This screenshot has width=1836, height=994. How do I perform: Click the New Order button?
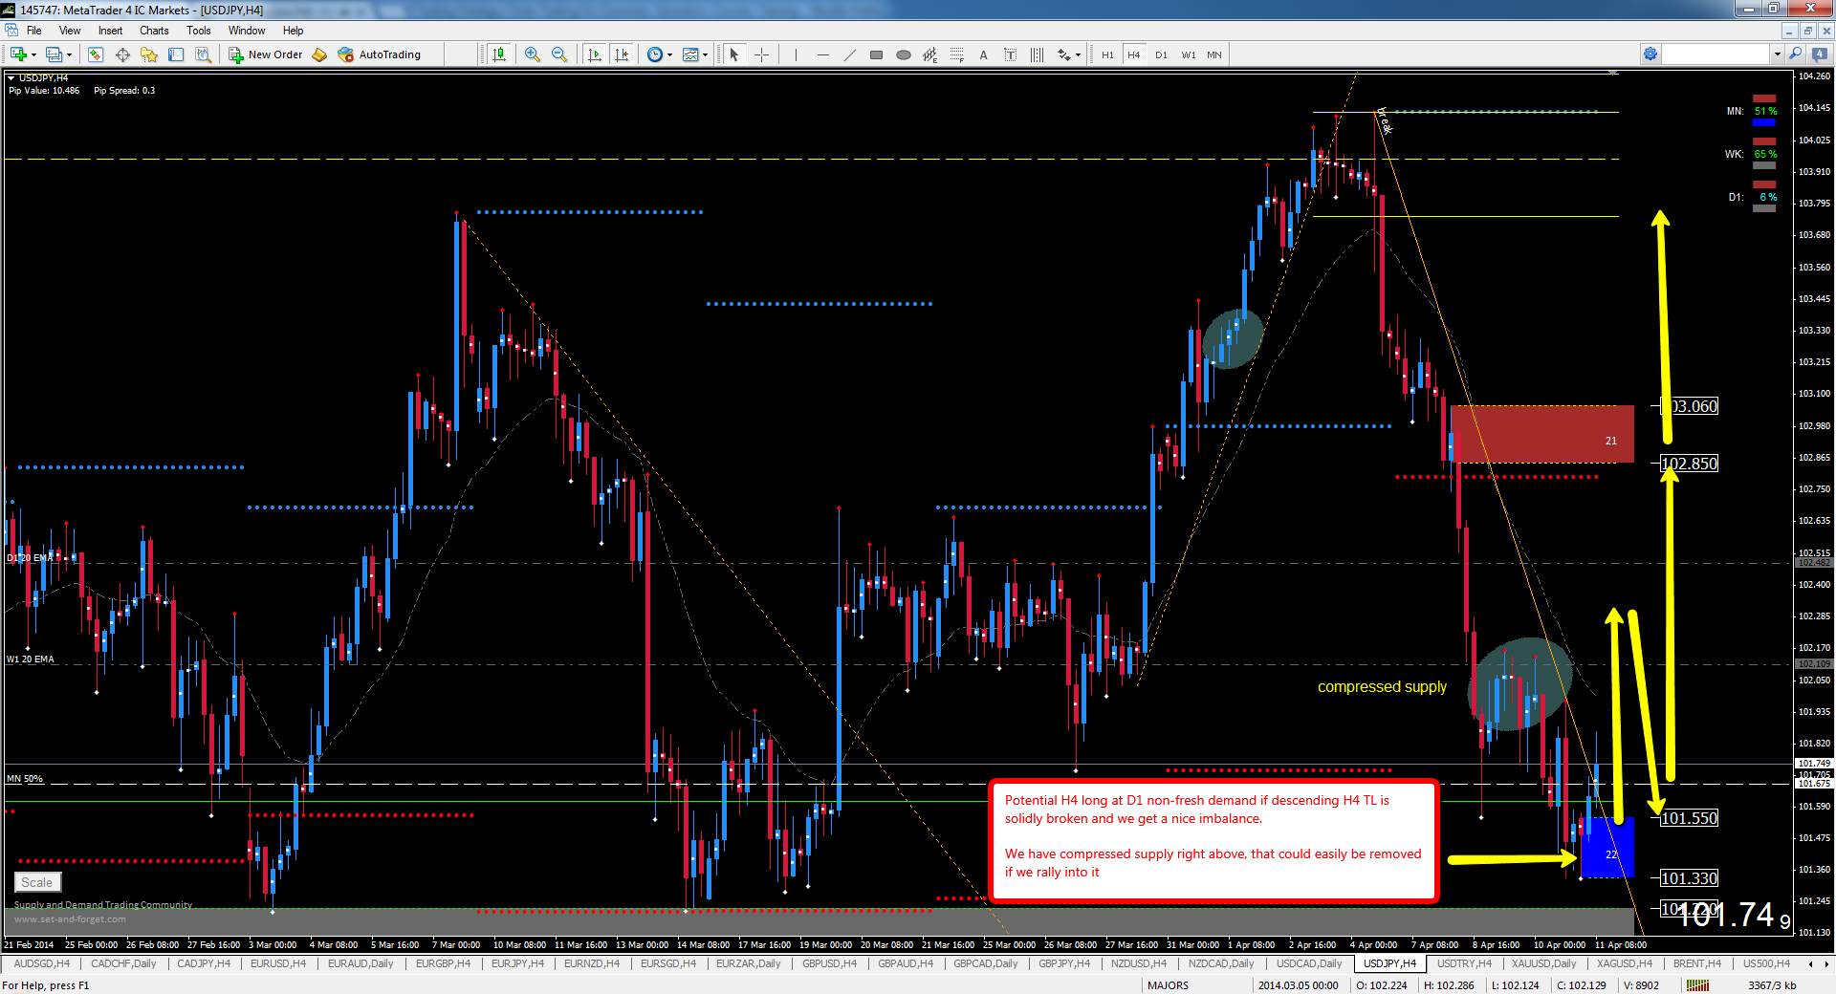(x=266, y=54)
